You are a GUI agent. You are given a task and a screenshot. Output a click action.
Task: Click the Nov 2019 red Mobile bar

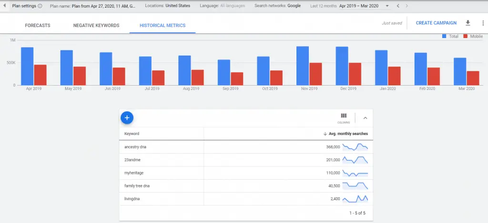[315, 74]
